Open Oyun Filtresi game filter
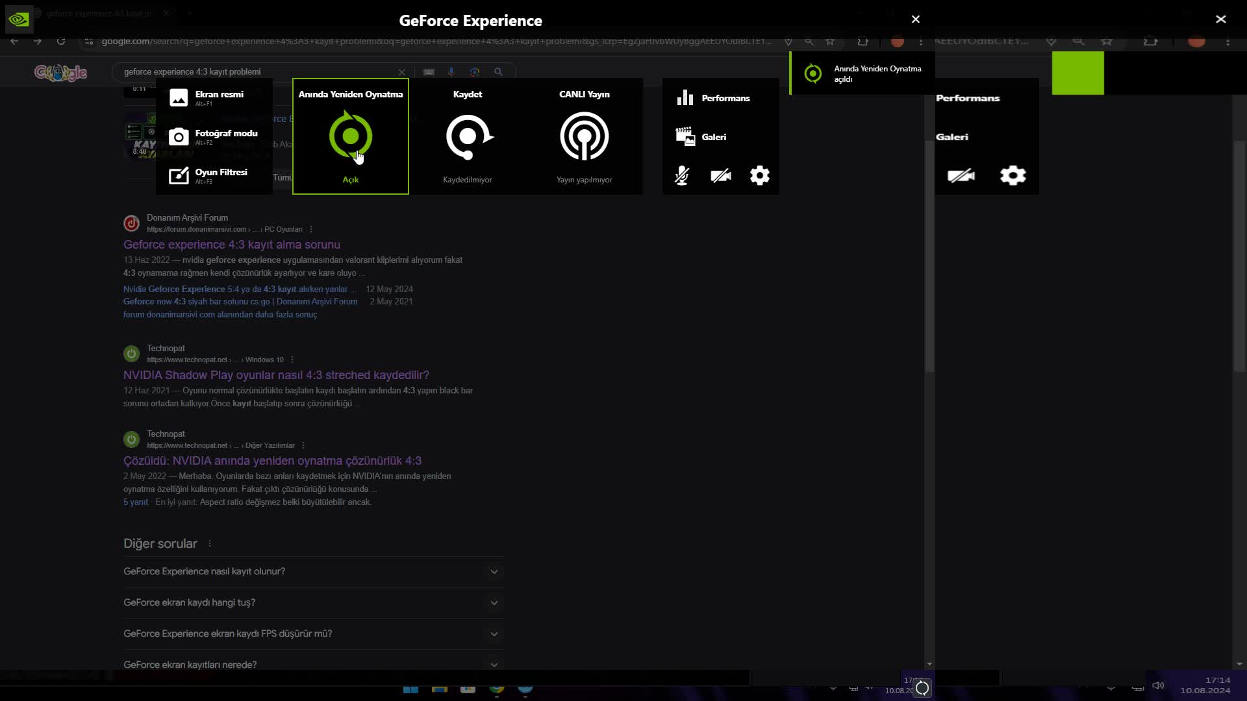Screen dimensions: 1247x701 pos(214,175)
